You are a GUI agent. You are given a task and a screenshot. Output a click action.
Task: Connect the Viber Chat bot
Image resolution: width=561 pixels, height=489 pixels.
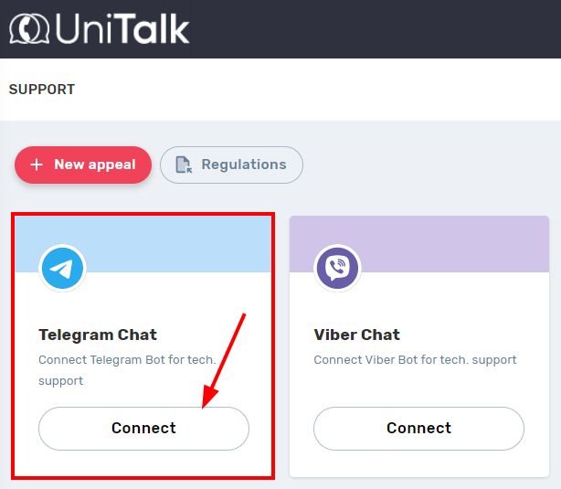pyautogui.click(x=418, y=428)
